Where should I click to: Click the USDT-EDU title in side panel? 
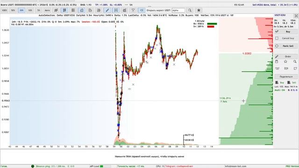pyautogui.click(x=280, y=15)
